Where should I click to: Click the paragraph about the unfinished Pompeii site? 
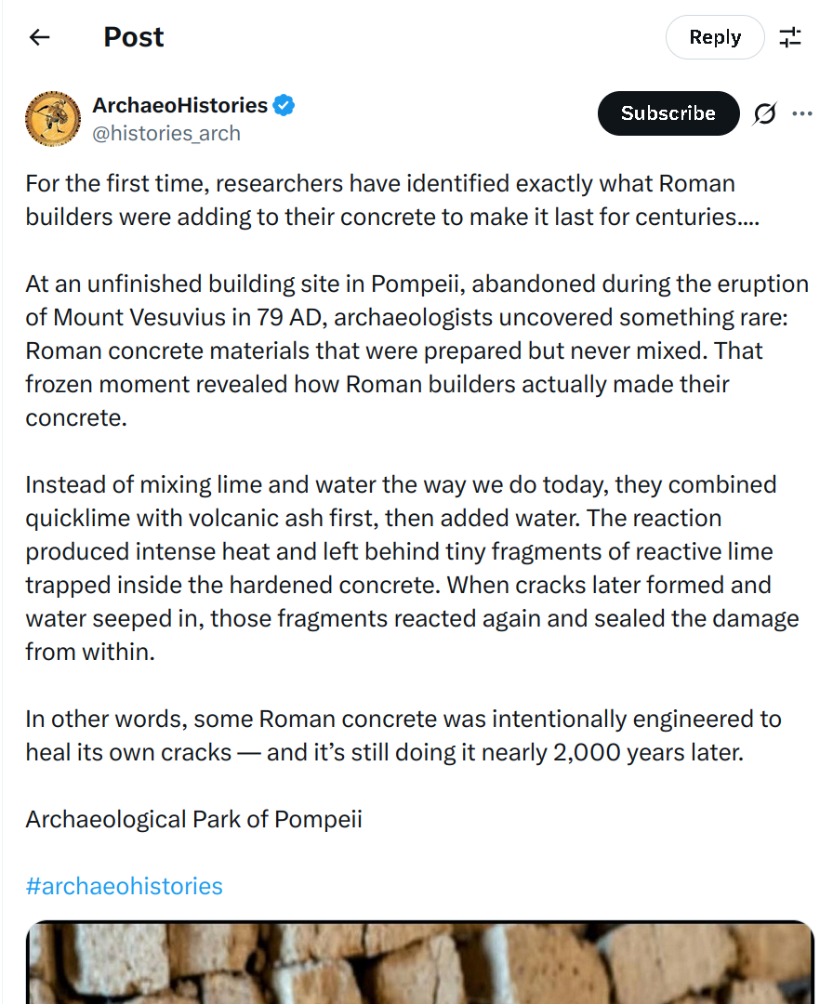(x=416, y=350)
